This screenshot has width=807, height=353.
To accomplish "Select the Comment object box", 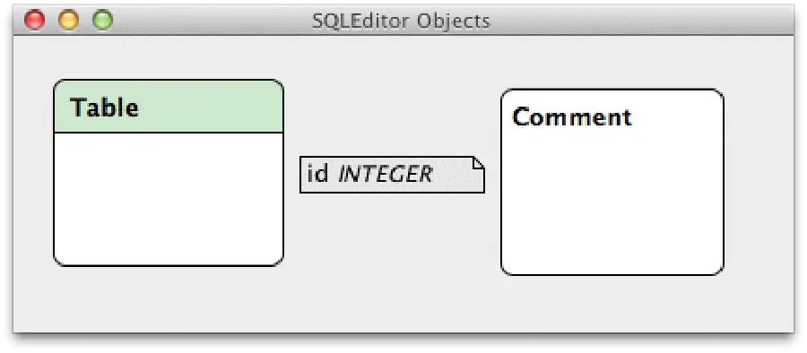I will 612,182.
